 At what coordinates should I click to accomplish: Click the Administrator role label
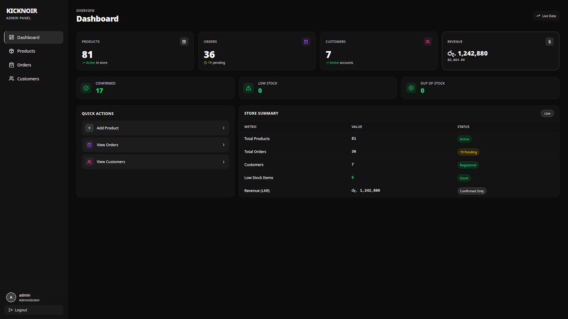point(29,300)
